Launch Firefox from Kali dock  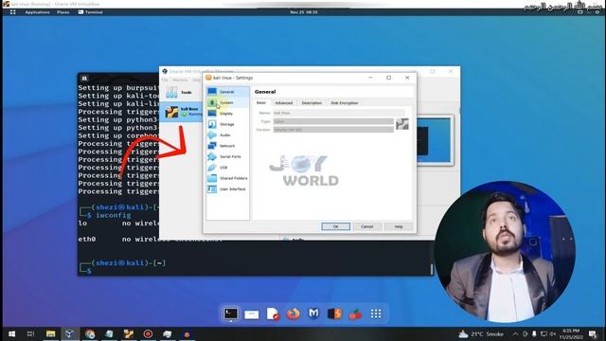(294, 314)
